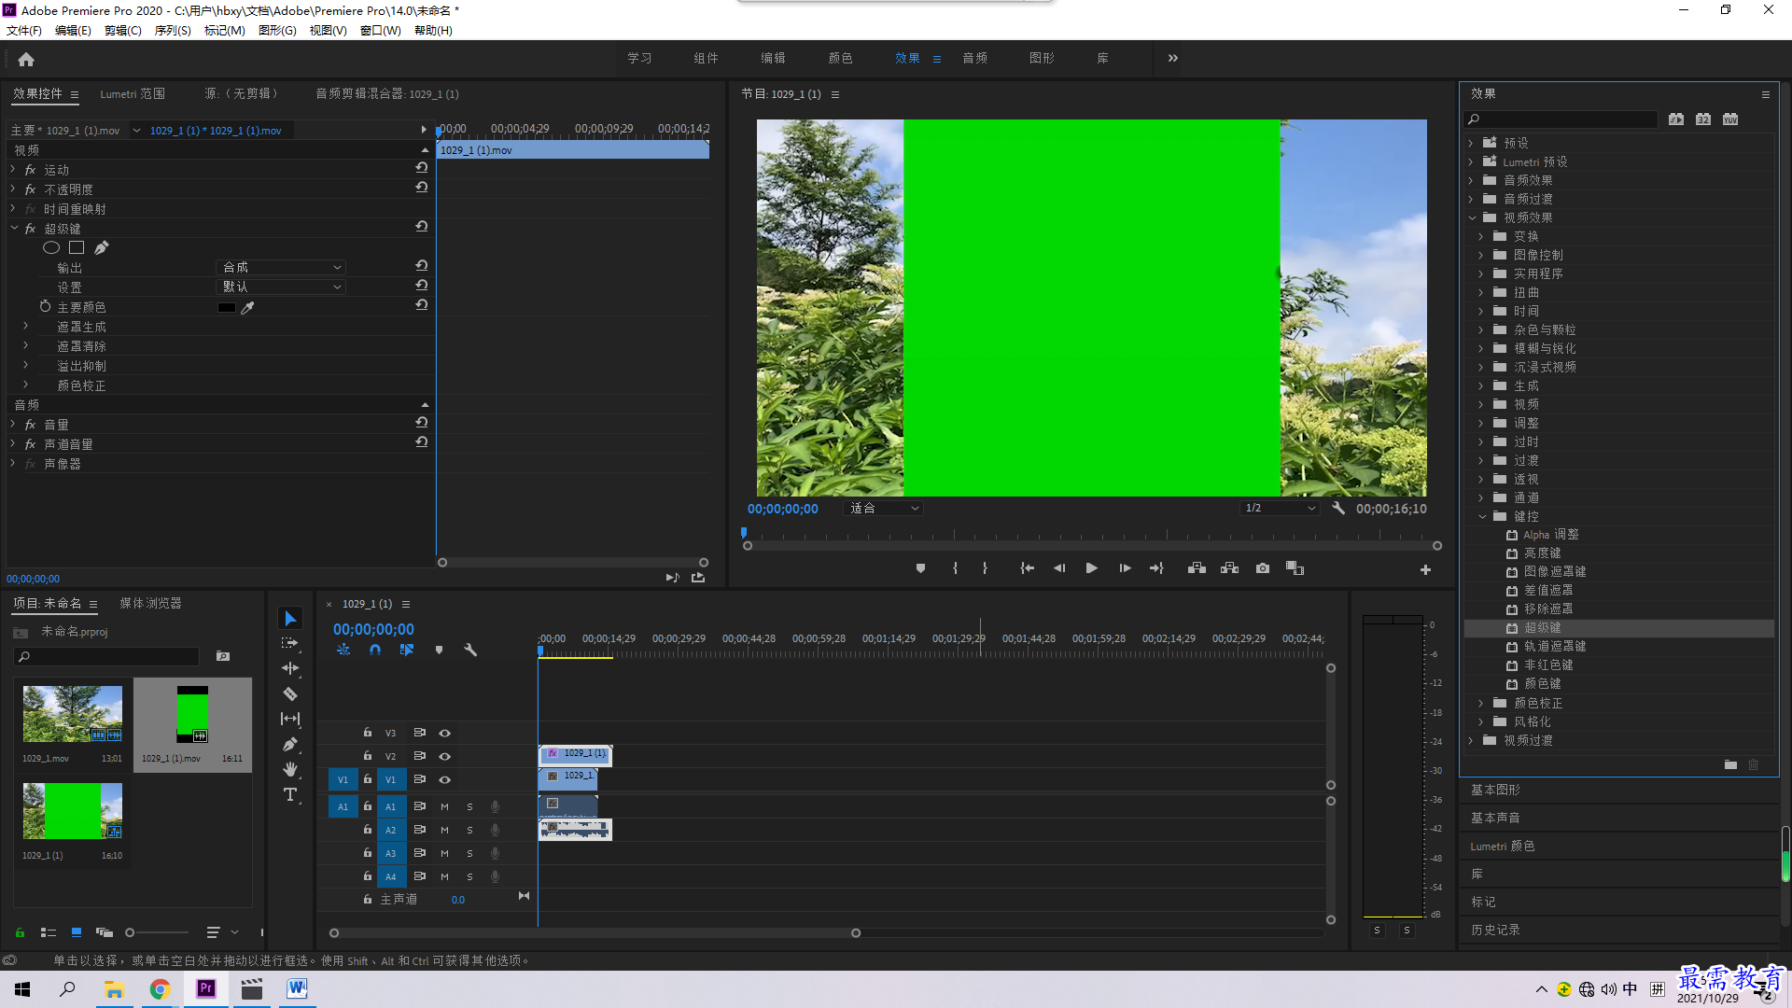Screen dimensions: 1792x1008
Task: Toggle animation stopwatch for 主要颜色
Action: pyautogui.click(x=45, y=306)
